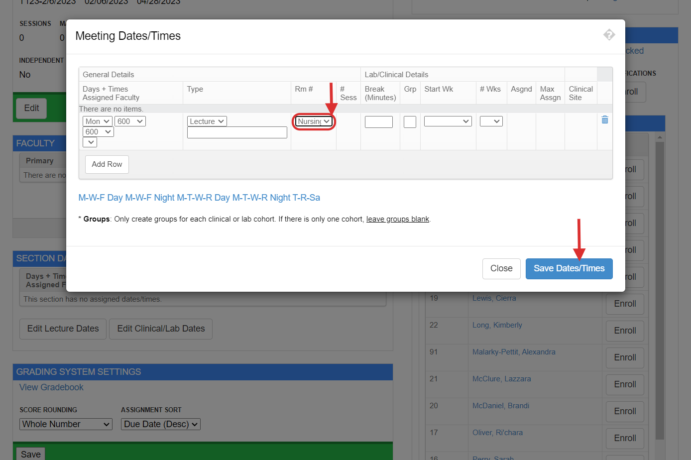Click the help question mark icon

click(x=609, y=35)
